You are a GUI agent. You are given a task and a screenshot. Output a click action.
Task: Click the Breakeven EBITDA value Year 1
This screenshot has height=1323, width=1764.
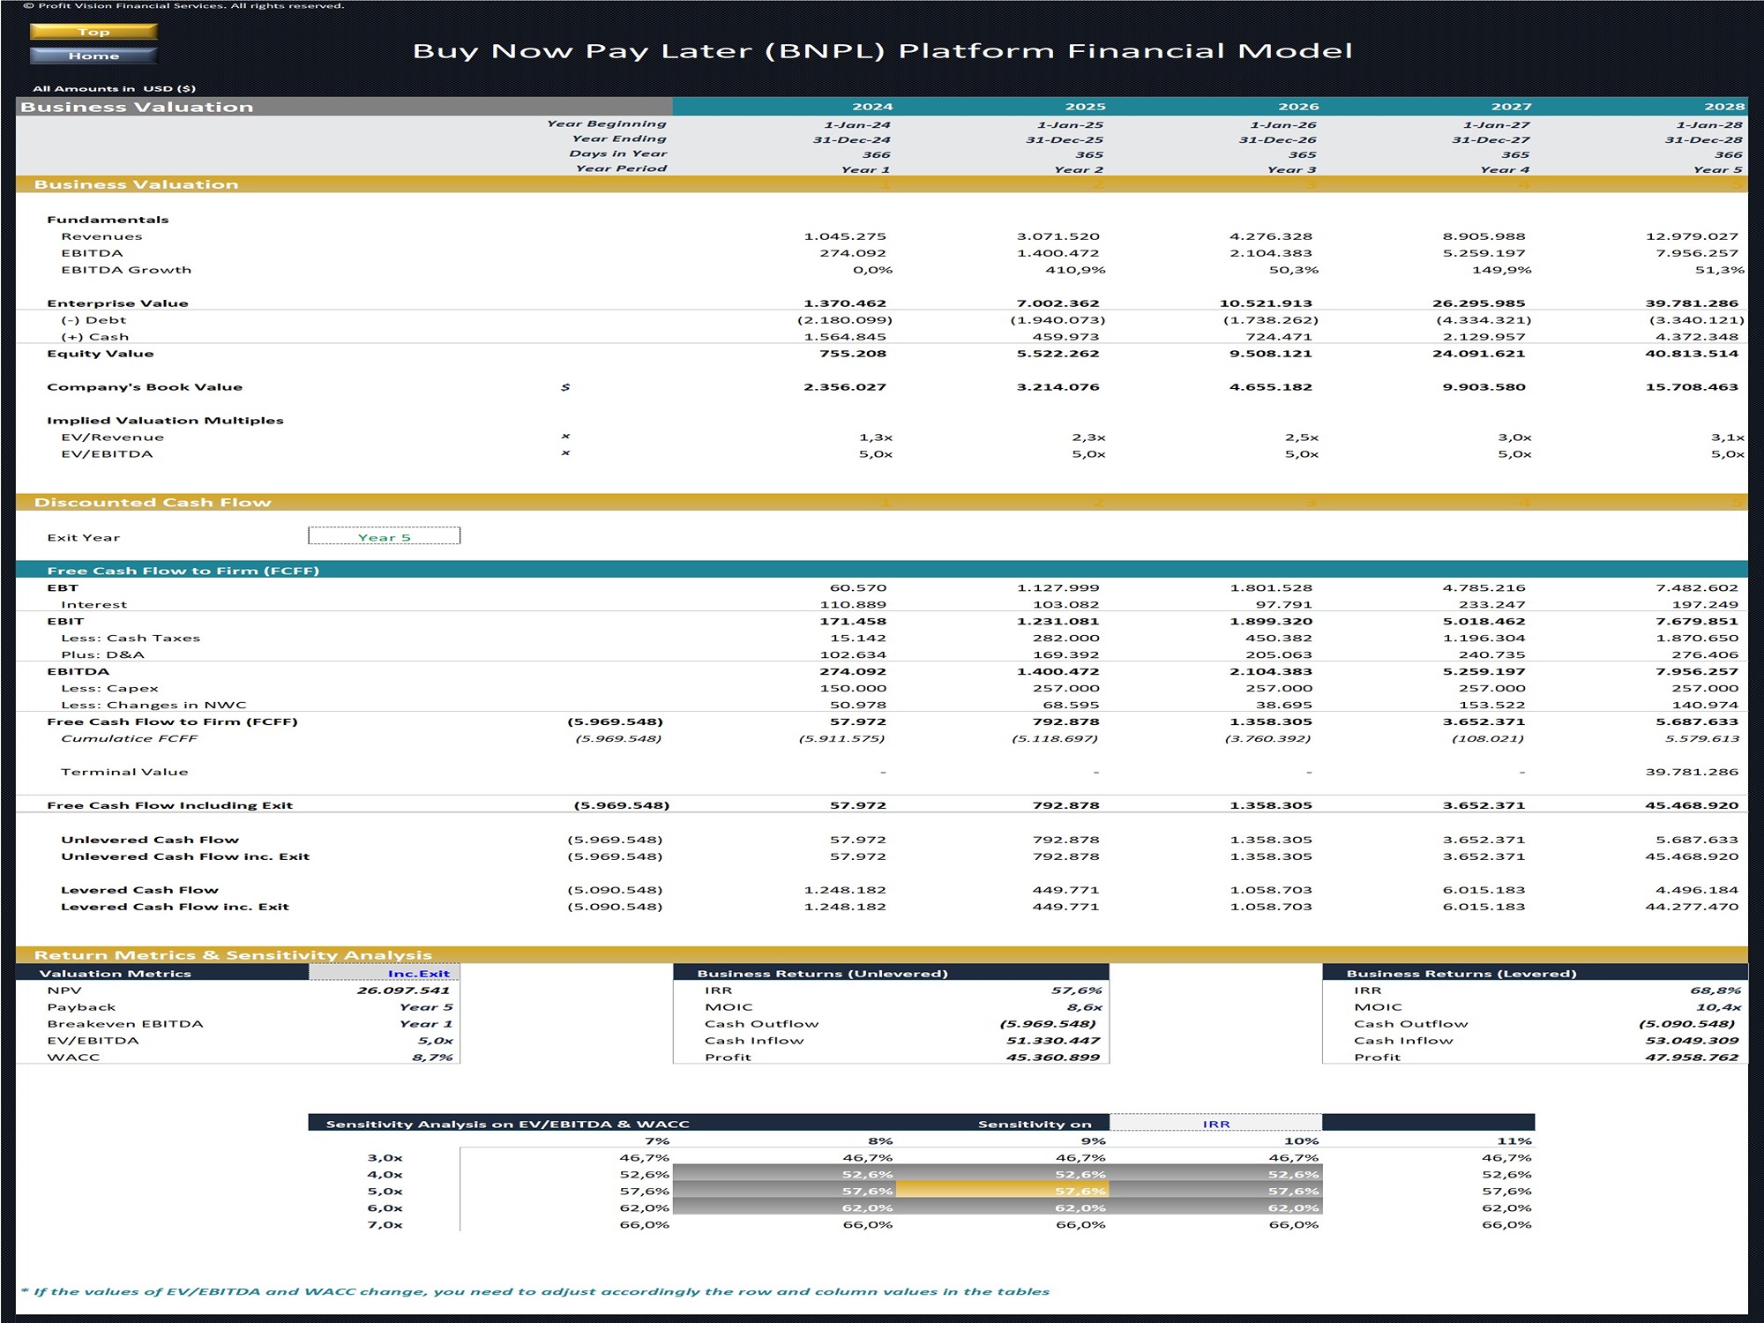[426, 1023]
